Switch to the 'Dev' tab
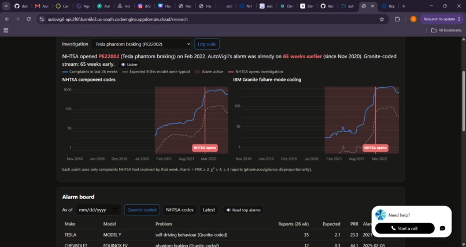 (287, 6)
